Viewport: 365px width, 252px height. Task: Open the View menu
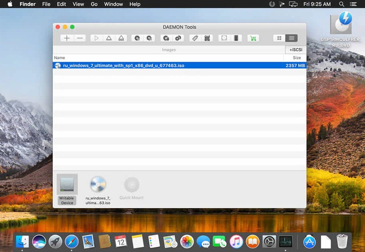point(78,4)
